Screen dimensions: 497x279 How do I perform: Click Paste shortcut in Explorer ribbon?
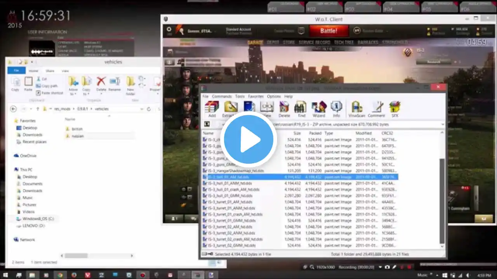(49, 93)
